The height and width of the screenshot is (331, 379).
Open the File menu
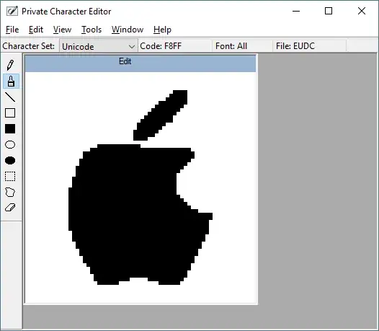12,30
